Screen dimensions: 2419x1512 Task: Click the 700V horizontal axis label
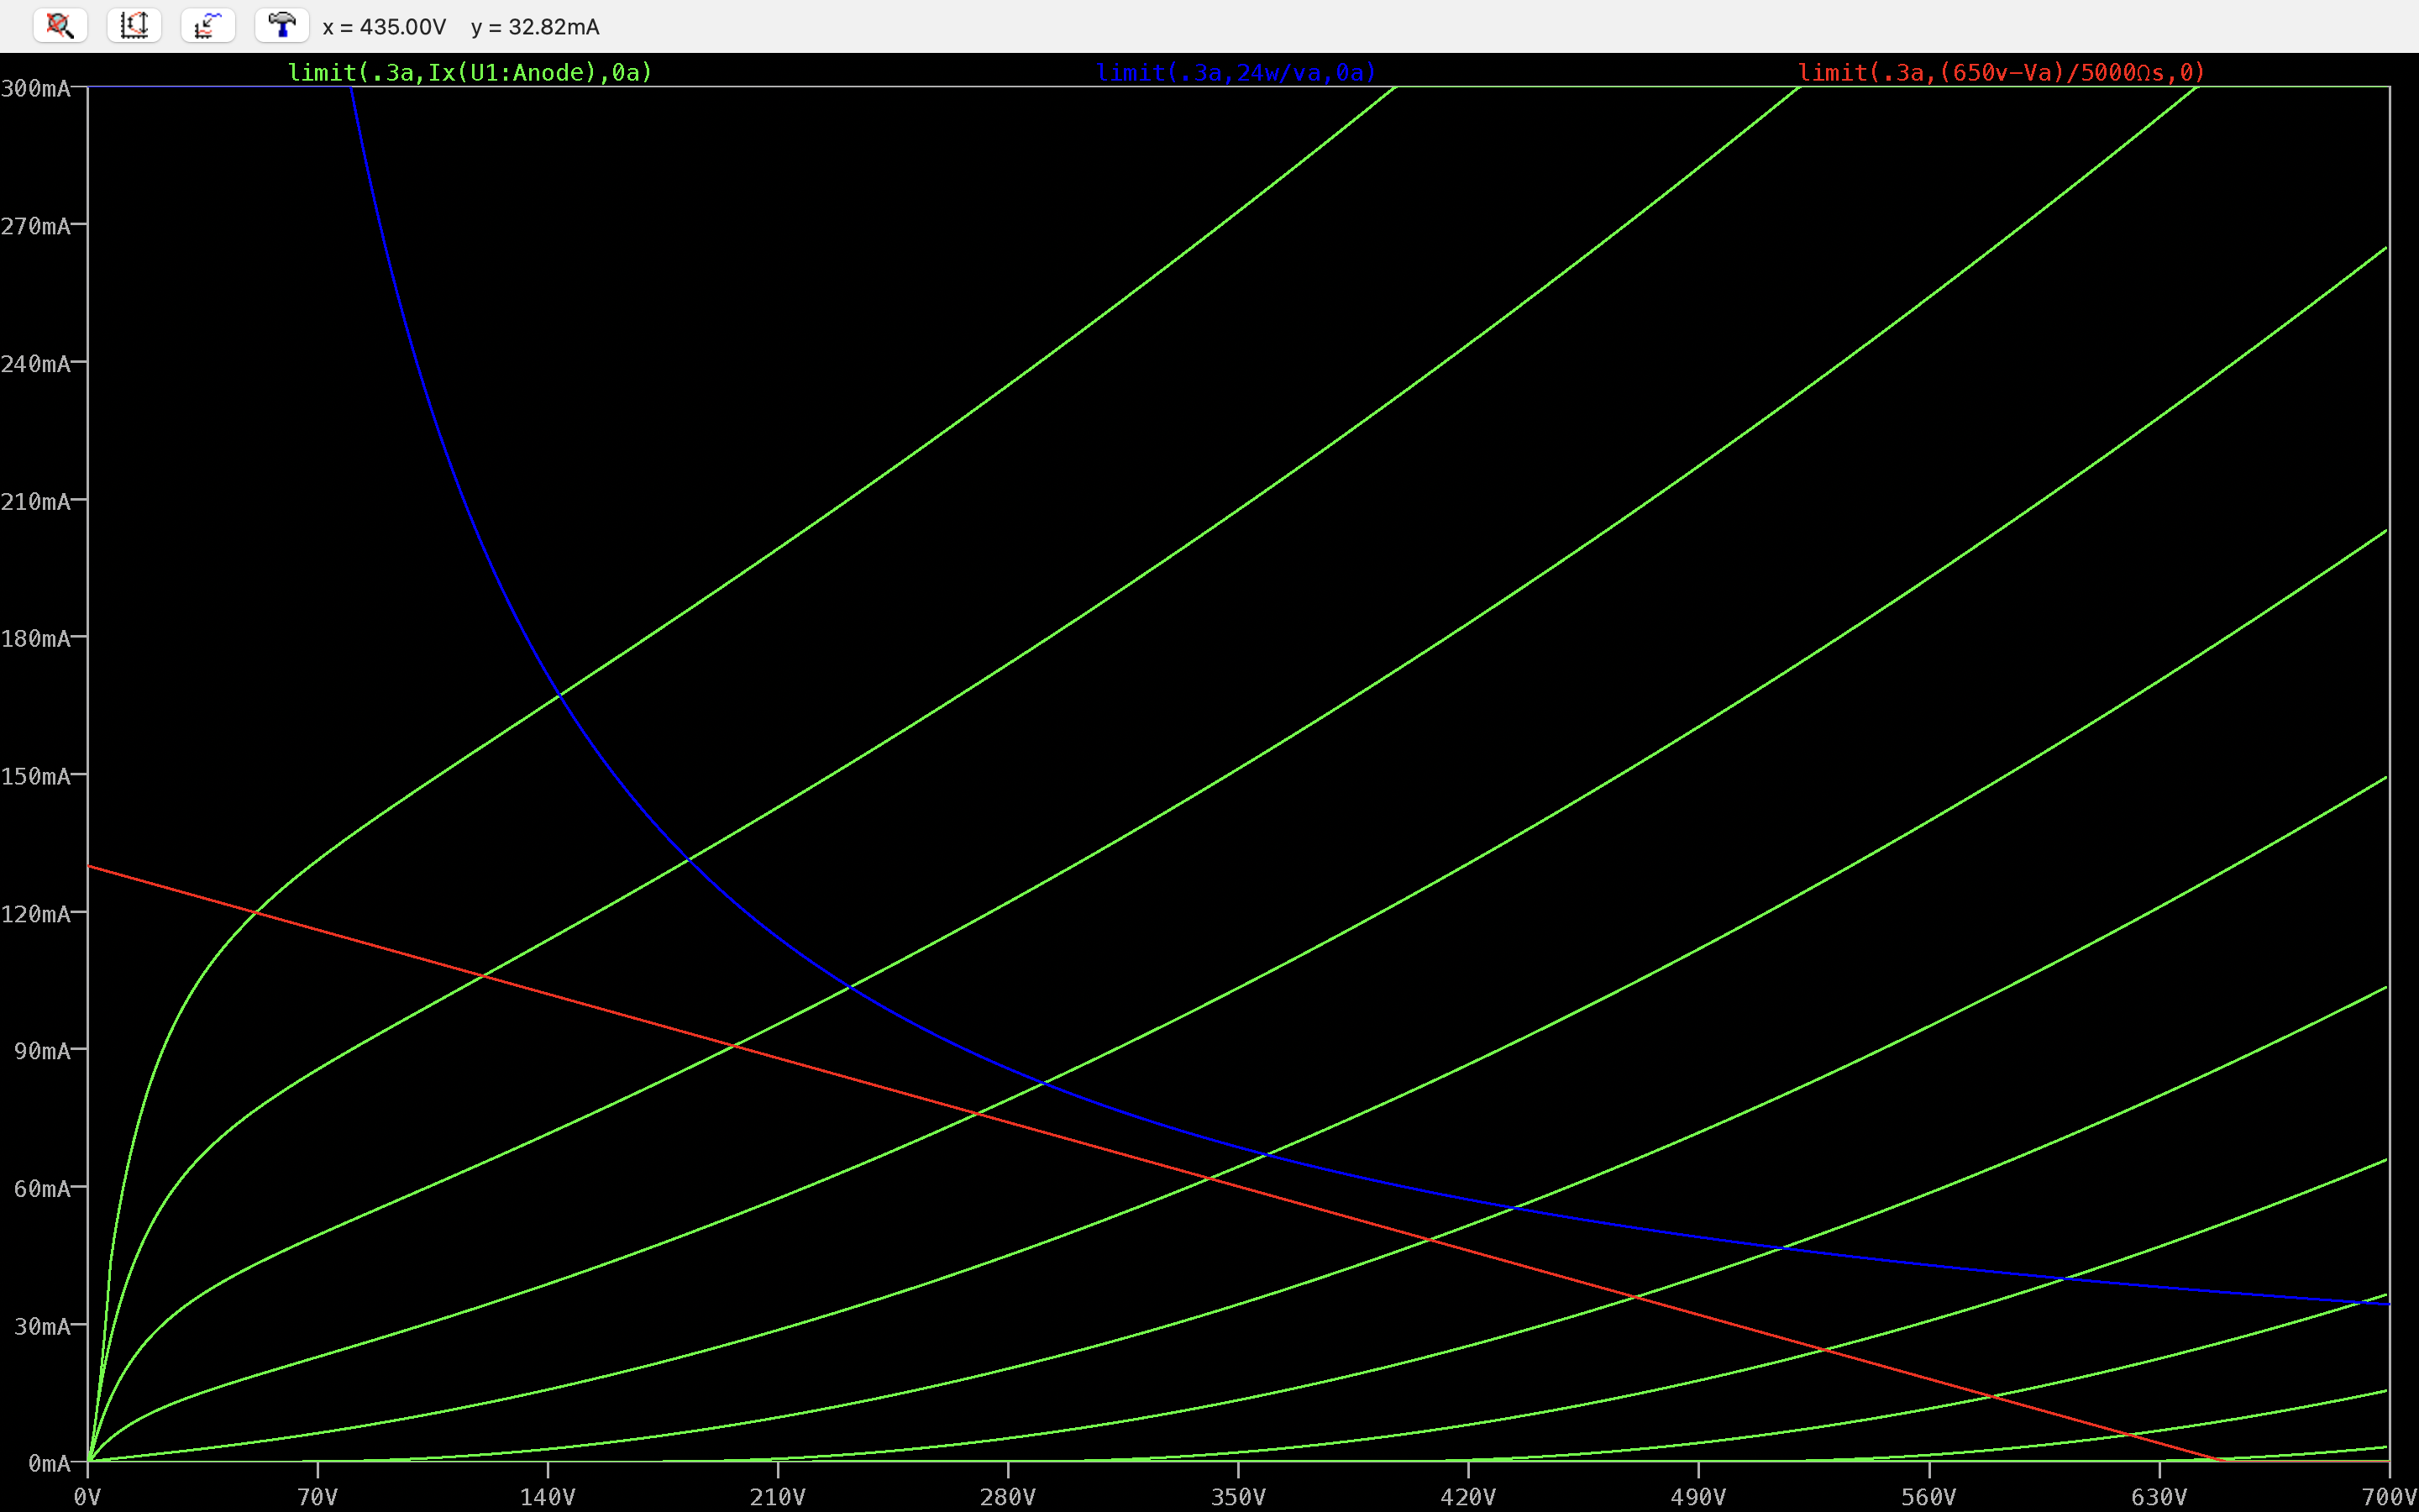pos(2389,1497)
